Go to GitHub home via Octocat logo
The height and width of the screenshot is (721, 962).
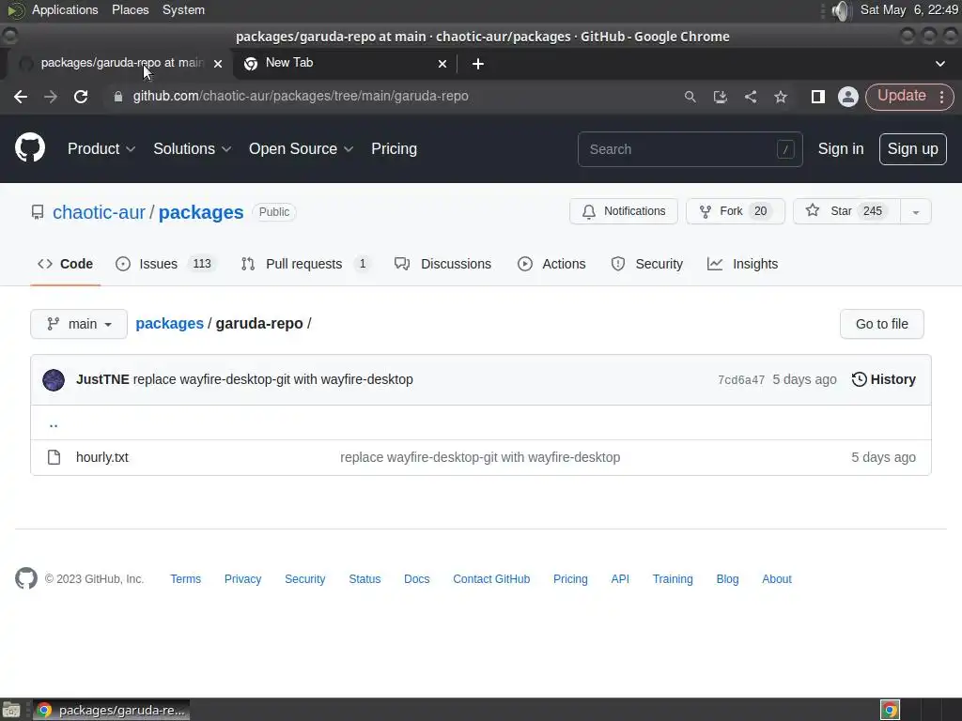pyautogui.click(x=30, y=148)
